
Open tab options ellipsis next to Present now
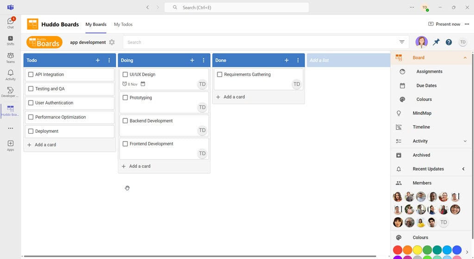[467, 24]
